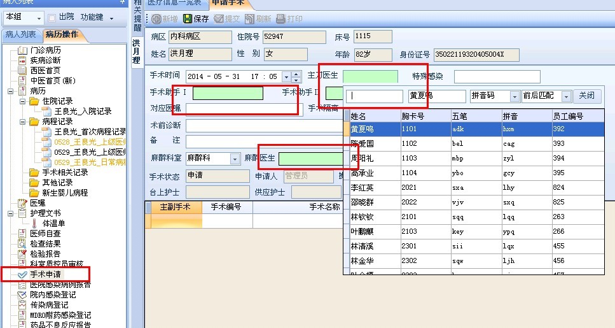
Task: Click the 检验报告 report icon
Action: click(23, 254)
